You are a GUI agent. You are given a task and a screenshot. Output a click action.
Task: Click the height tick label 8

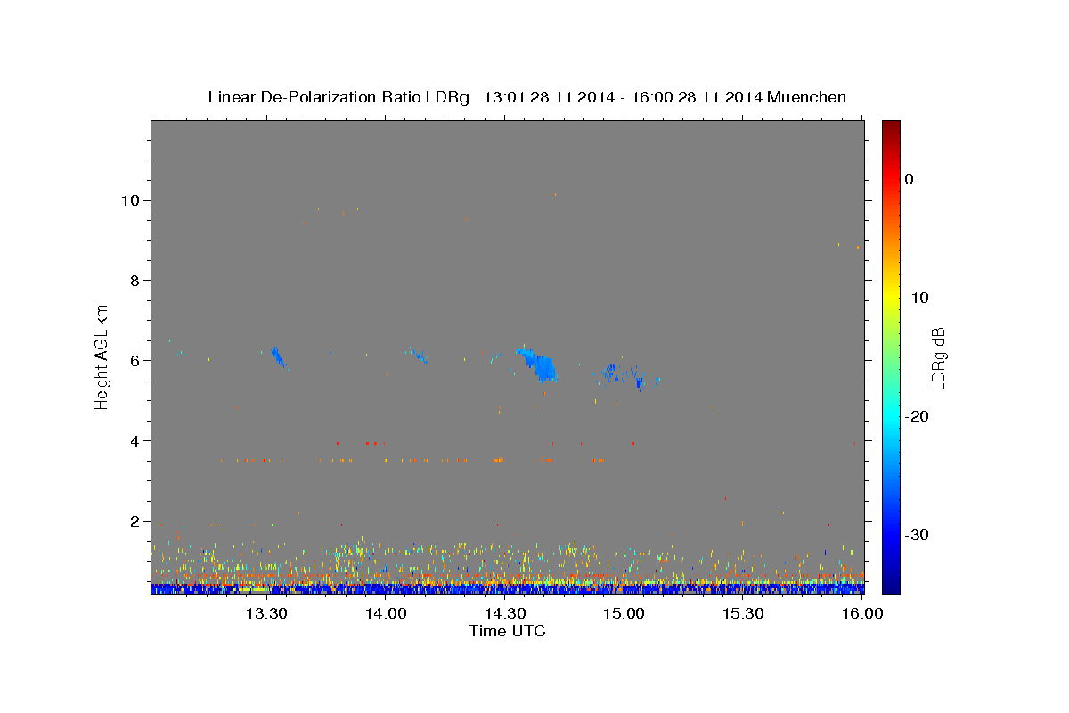tap(134, 280)
